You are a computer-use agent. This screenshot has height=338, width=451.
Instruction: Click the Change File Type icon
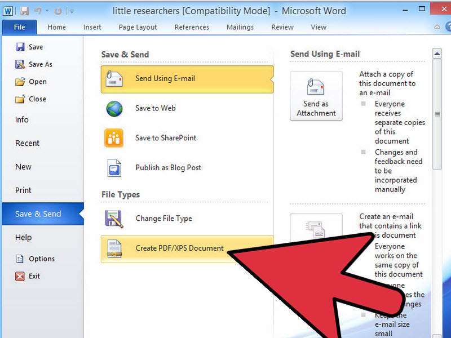[114, 219]
